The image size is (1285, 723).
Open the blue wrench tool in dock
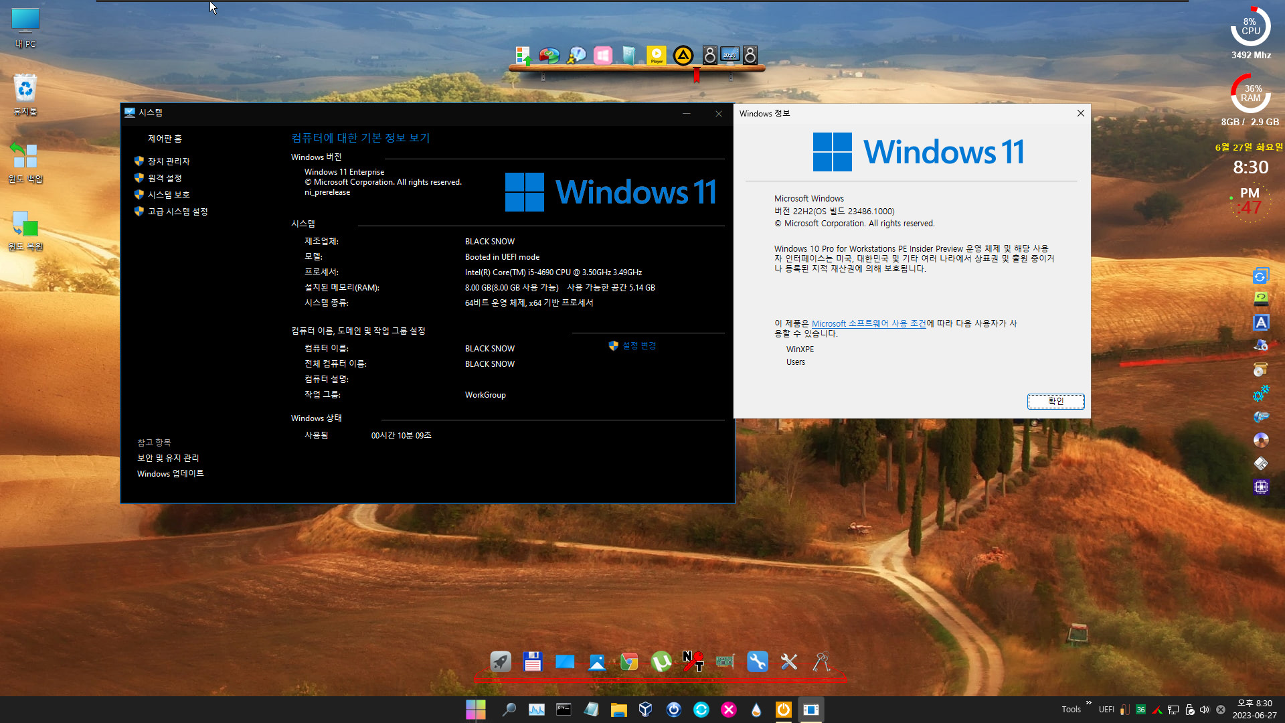pos(757,661)
